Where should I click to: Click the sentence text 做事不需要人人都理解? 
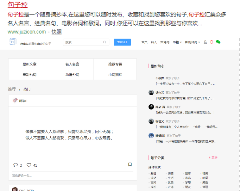click(x=69, y=135)
